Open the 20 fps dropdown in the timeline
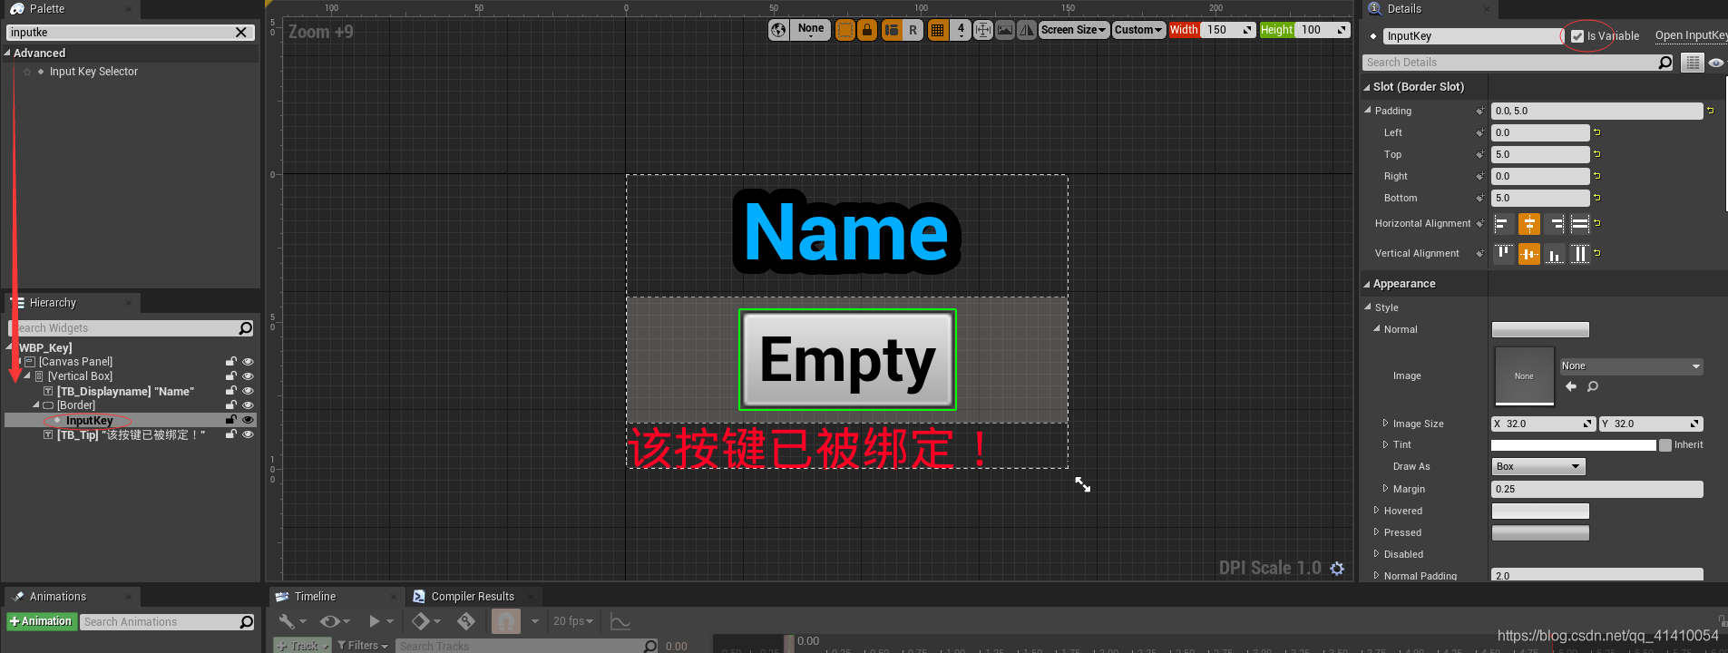Image resolution: width=1728 pixels, height=653 pixels. (x=573, y=621)
